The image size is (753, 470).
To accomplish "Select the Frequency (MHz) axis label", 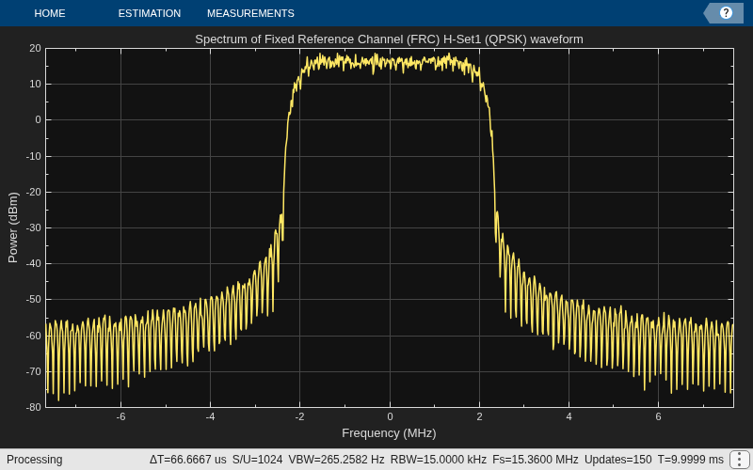I will (389, 433).
